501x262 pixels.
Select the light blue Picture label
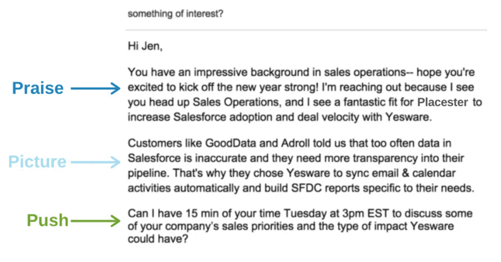click(x=38, y=162)
